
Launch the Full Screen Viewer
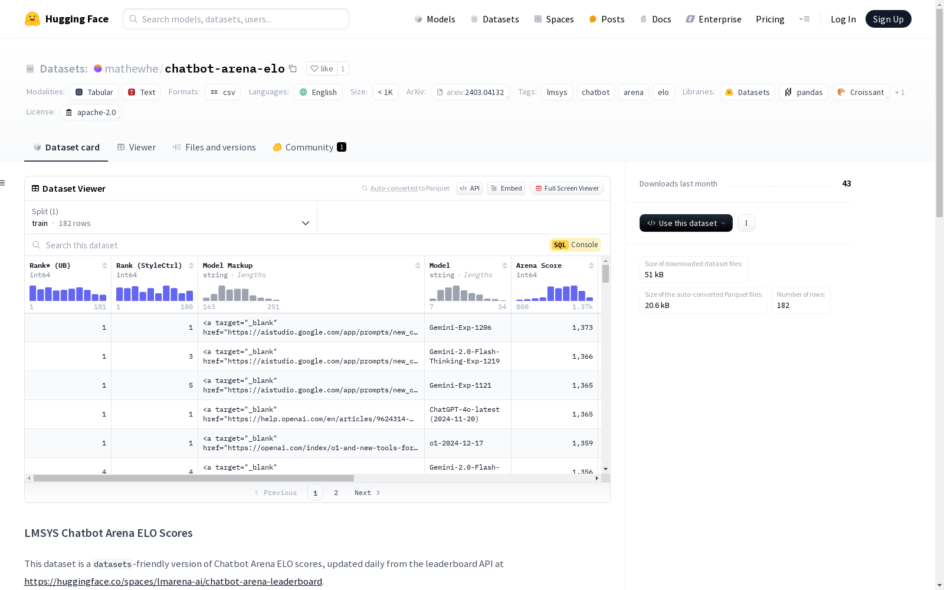tap(567, 188)
